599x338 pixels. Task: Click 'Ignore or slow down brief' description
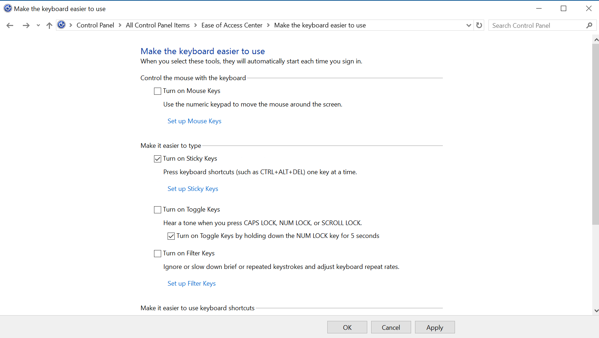tap(281, 267)
